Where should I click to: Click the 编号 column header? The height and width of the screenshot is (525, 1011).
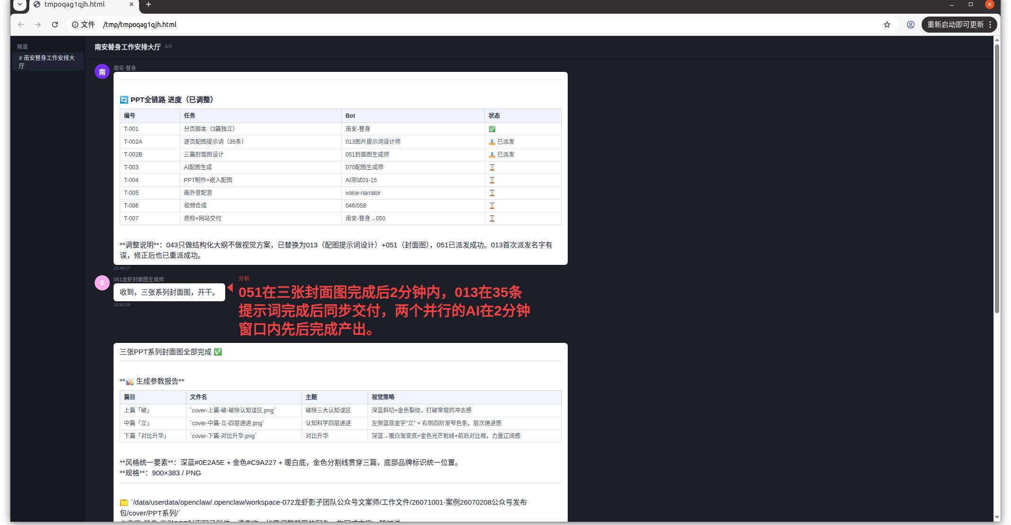coord(150,116)
